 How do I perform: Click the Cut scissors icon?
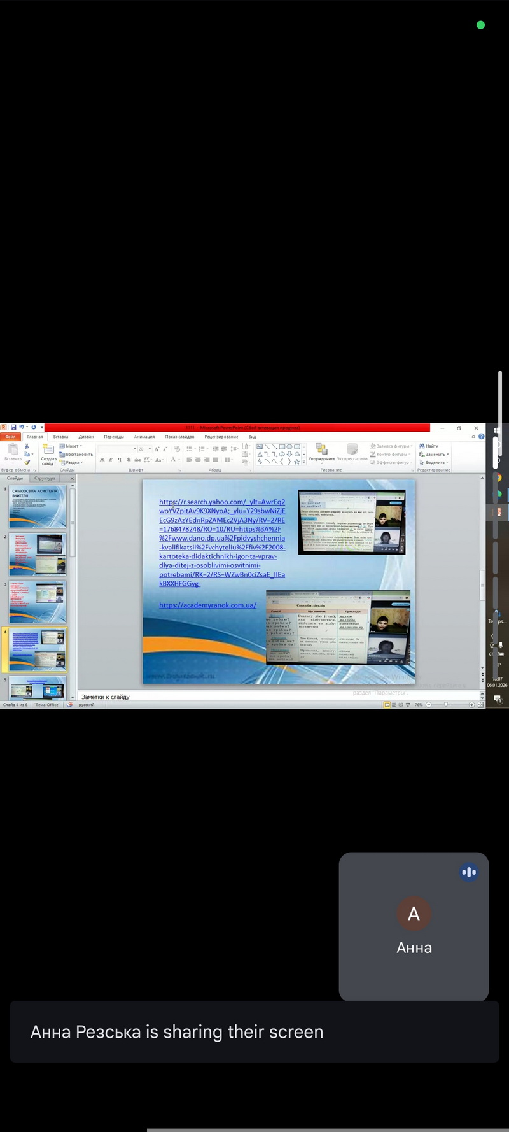click(27, 446)
